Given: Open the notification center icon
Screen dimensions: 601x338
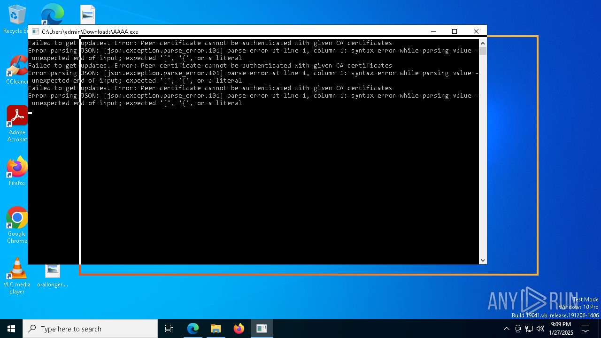Looking at the screenshot, I should 586,329.
